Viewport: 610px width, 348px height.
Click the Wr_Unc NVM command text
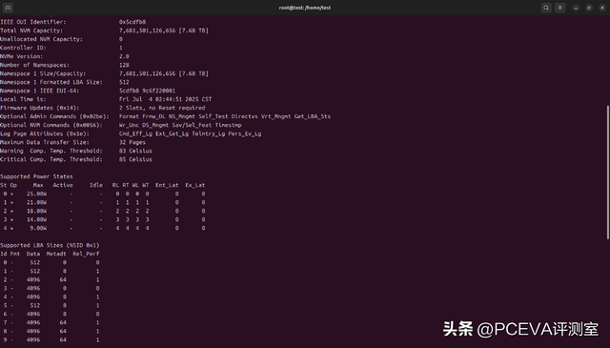click(129, 125)
